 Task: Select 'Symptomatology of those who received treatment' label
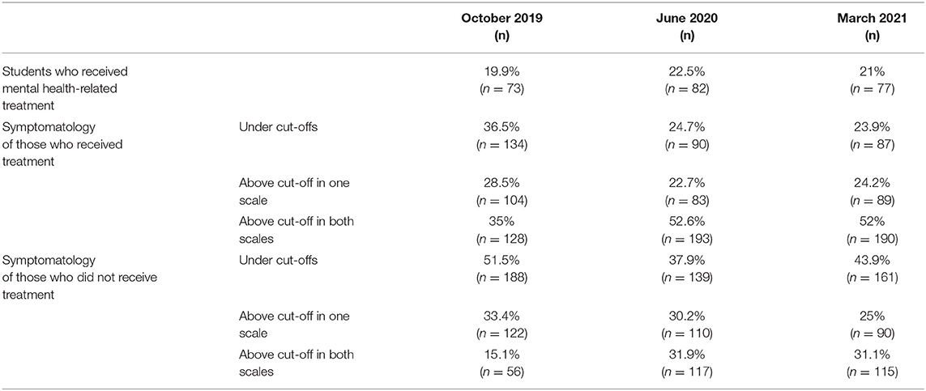click(x=62, y=144)
